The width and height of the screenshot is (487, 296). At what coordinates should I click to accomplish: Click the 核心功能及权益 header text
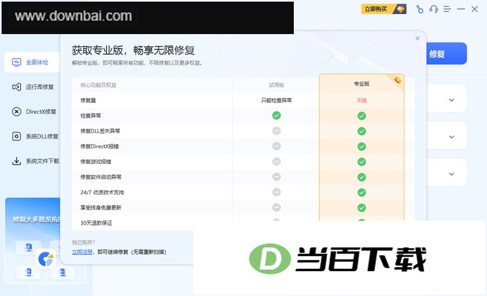[x=98, y=85]
